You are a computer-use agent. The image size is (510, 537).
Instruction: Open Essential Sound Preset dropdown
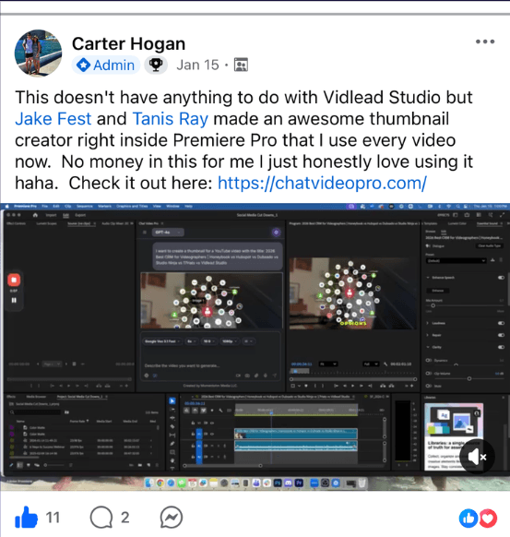click(456, 261)
